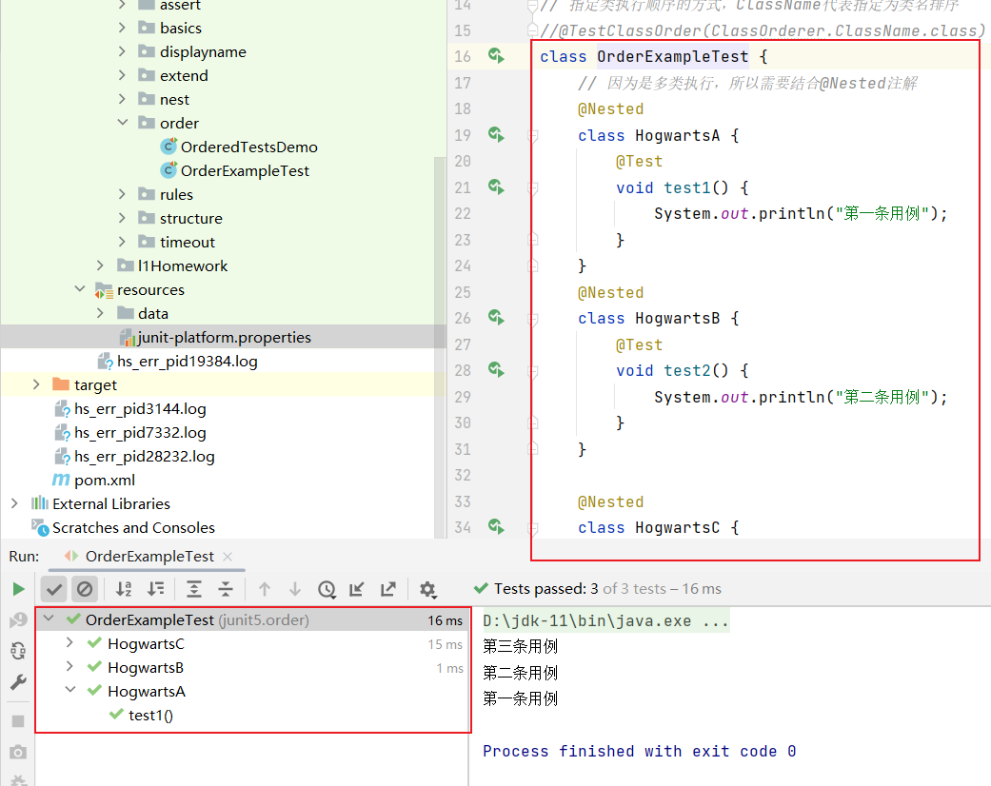Toggle the Show Ignored tests button

pos(85,589)
